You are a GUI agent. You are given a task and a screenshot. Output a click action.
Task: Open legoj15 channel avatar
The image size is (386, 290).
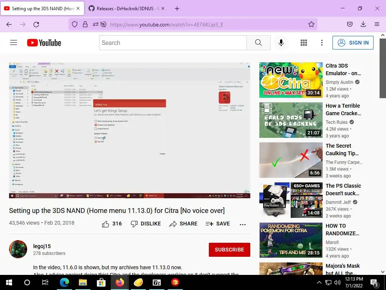pos(18,249)
